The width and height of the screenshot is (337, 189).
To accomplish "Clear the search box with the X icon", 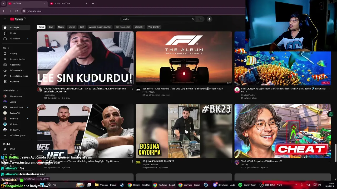I will tap(193, 19).
